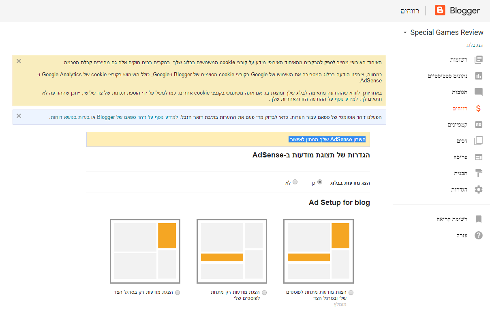Open the Theme paint roller icon

click(x=479, y=173)
